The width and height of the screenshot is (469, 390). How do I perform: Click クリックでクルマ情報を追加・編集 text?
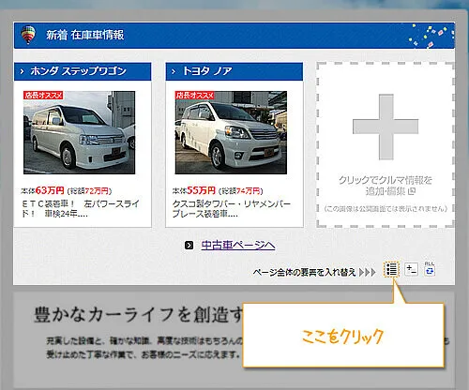click(x=386, y=186)
